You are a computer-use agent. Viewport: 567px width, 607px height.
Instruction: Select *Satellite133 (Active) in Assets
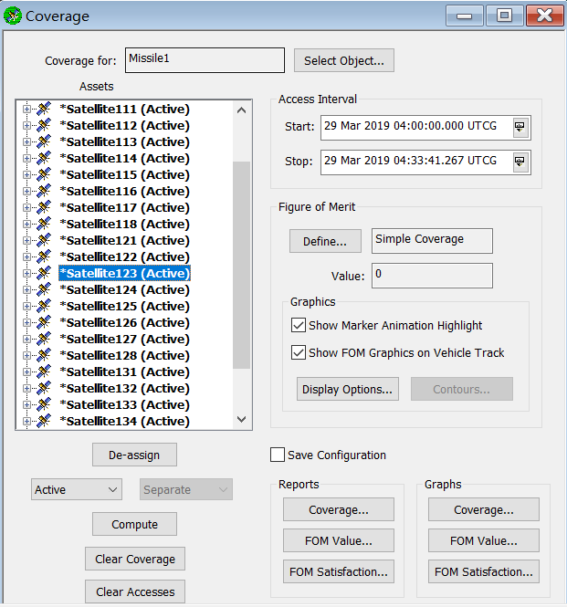[x=125, y=404]
